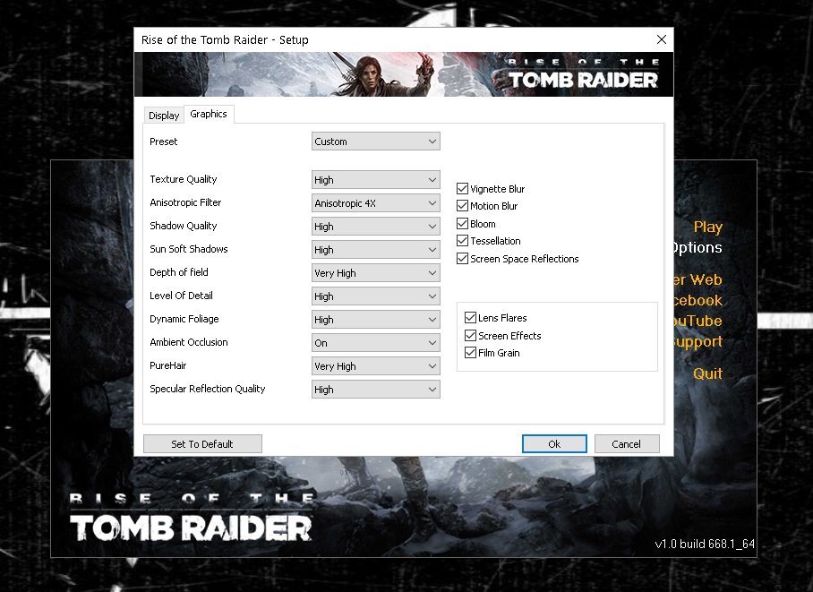Expand the Anisotropic Filter dropdown
This screenshot has height=592, width=813.
point(376,203)
